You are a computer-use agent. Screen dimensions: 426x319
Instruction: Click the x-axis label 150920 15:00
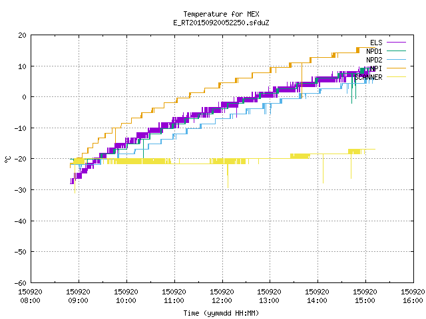[365, 296]
